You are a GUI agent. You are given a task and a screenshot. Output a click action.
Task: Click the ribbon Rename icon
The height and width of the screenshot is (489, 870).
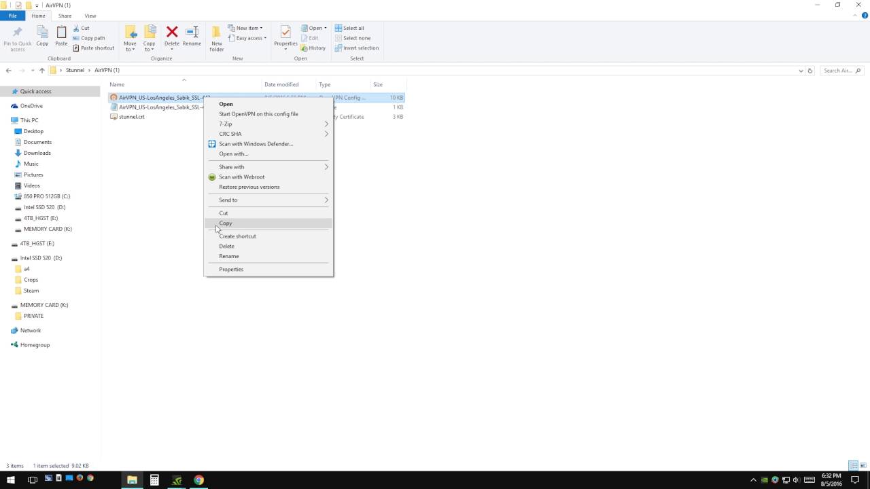pos(192,32)
